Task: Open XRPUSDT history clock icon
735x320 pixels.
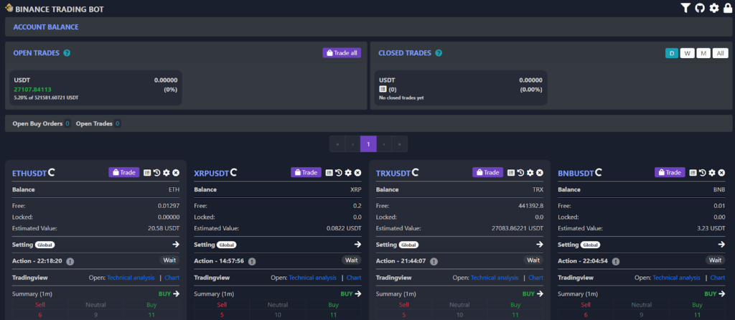Action: [x=339, y=172]
